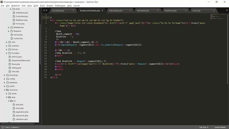Click file icon of auth.php
229x129 pixels.
(x=14, y=105)
